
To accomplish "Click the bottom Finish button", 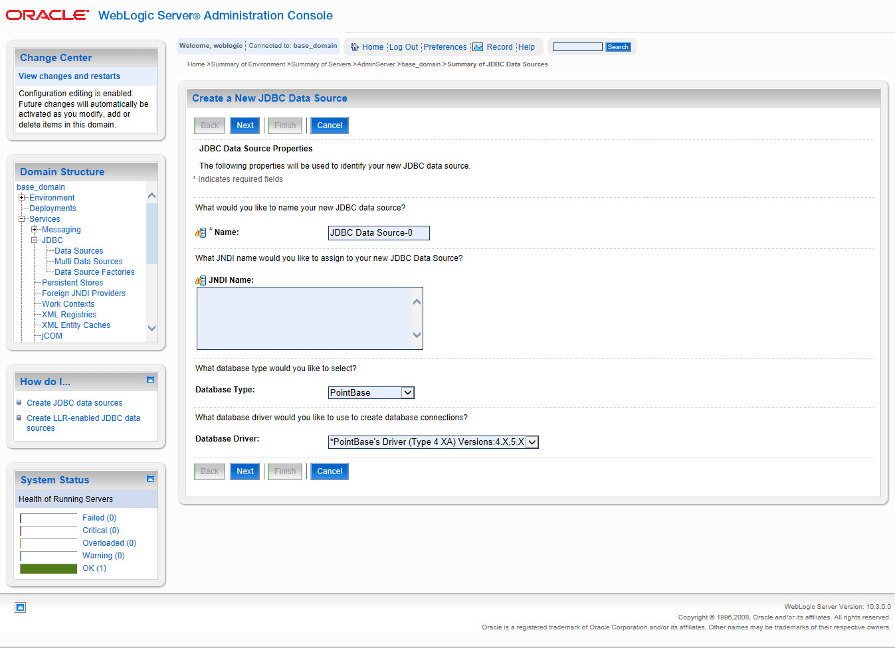I will click(285, 471).
